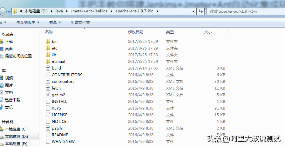
Task: Click the refresh icon beside address bar
Action: (200, 11)
